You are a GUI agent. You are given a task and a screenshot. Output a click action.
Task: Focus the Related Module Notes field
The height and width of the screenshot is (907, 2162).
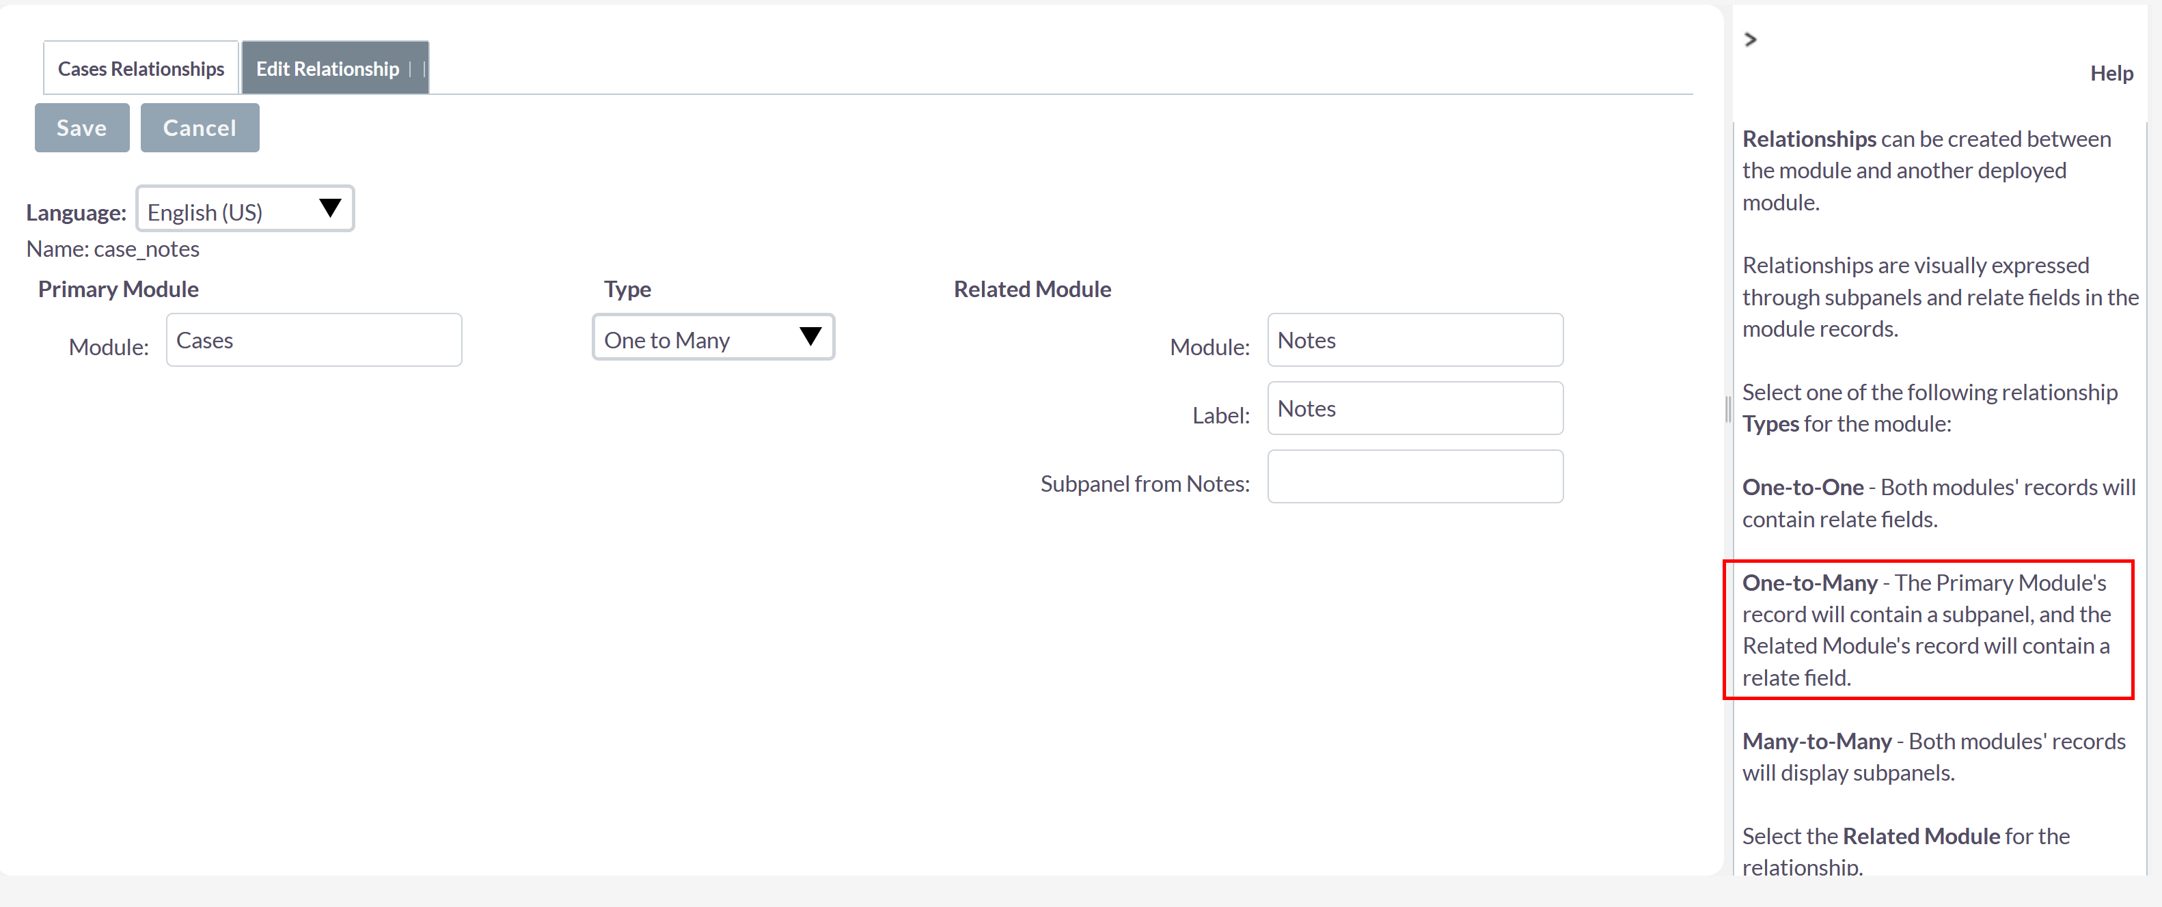pos(1414,340)
